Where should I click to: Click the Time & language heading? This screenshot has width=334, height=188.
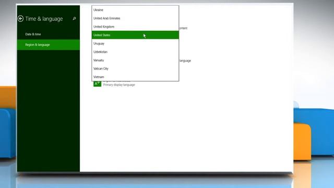point(44,19)
